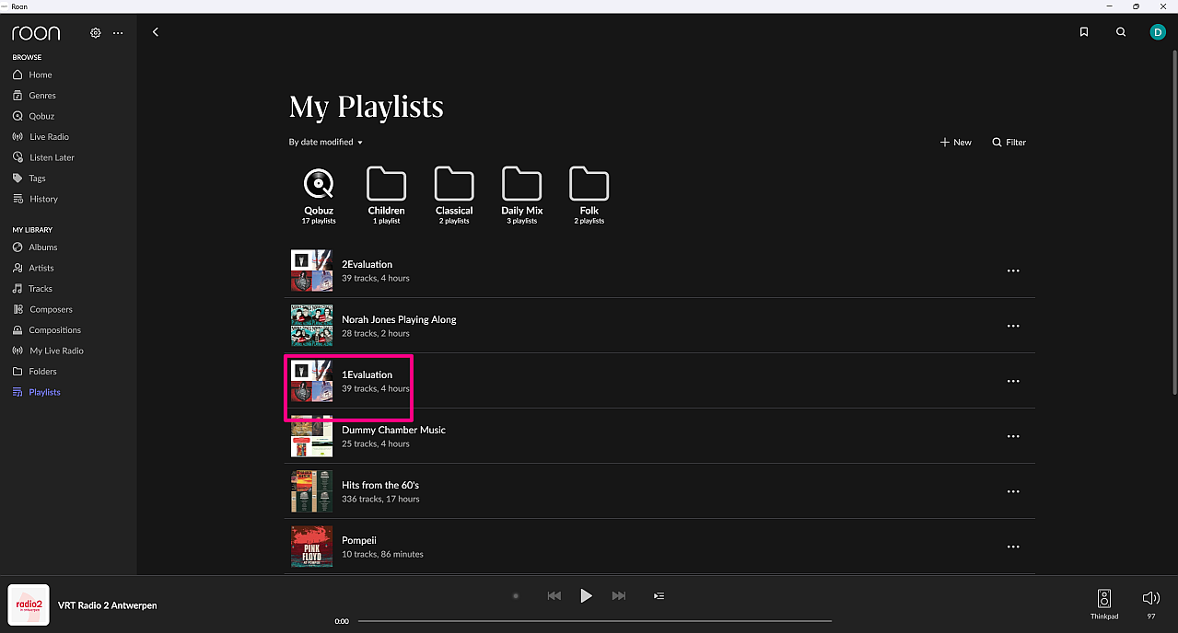Image resolution: width=1178 pixels, height=633 pixels.
Task: Click the playback seek bar
Action: point(594,621)
